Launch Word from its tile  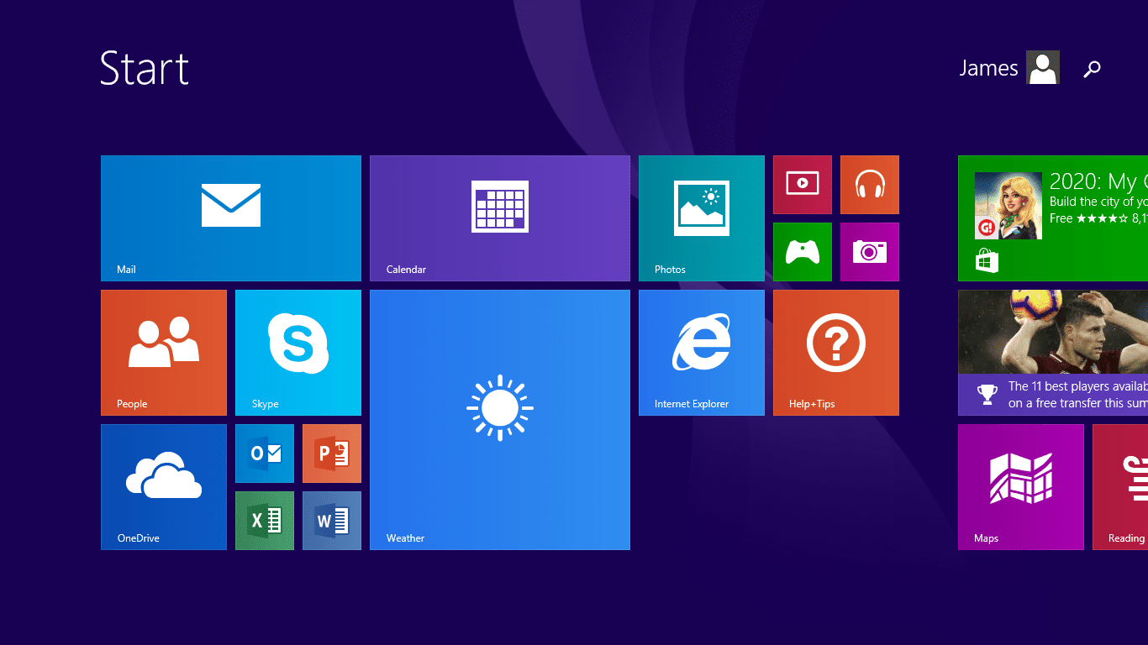[331, 521]
